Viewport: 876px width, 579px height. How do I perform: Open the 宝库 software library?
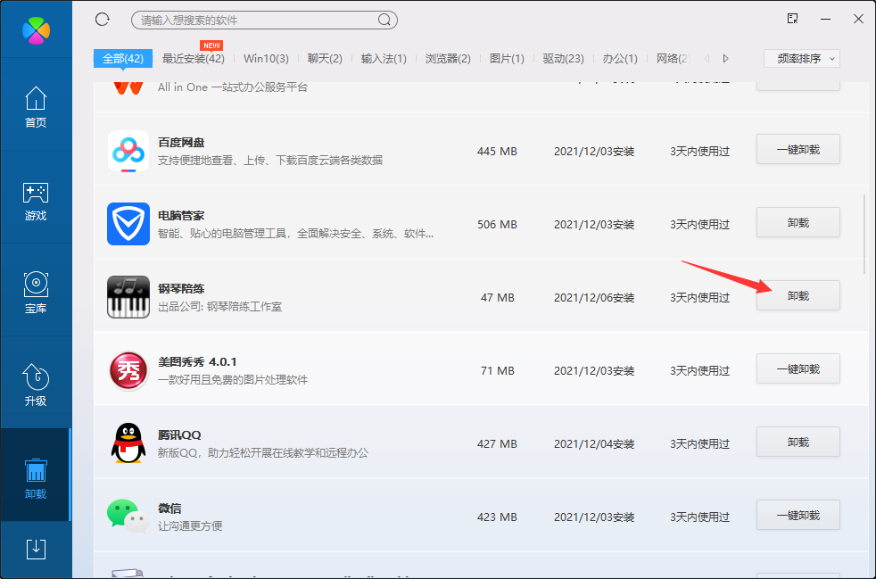[x=36, y=293]
